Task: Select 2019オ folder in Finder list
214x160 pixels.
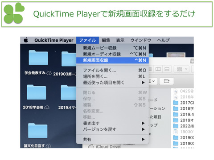Action: coord(184,120)
